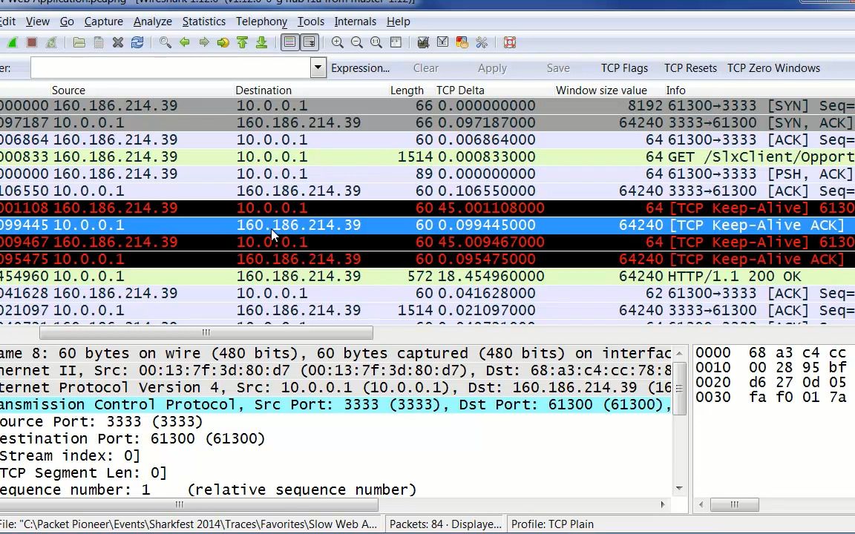Open a capture file with the folder icon
The height and width of the screenshot is (534, 855).
79,42
